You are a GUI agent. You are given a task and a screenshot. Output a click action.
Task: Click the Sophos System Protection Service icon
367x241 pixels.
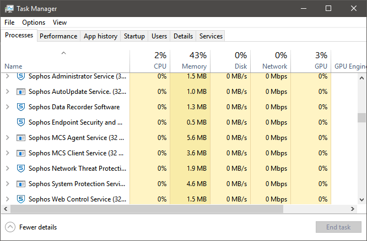coord(21,184)
